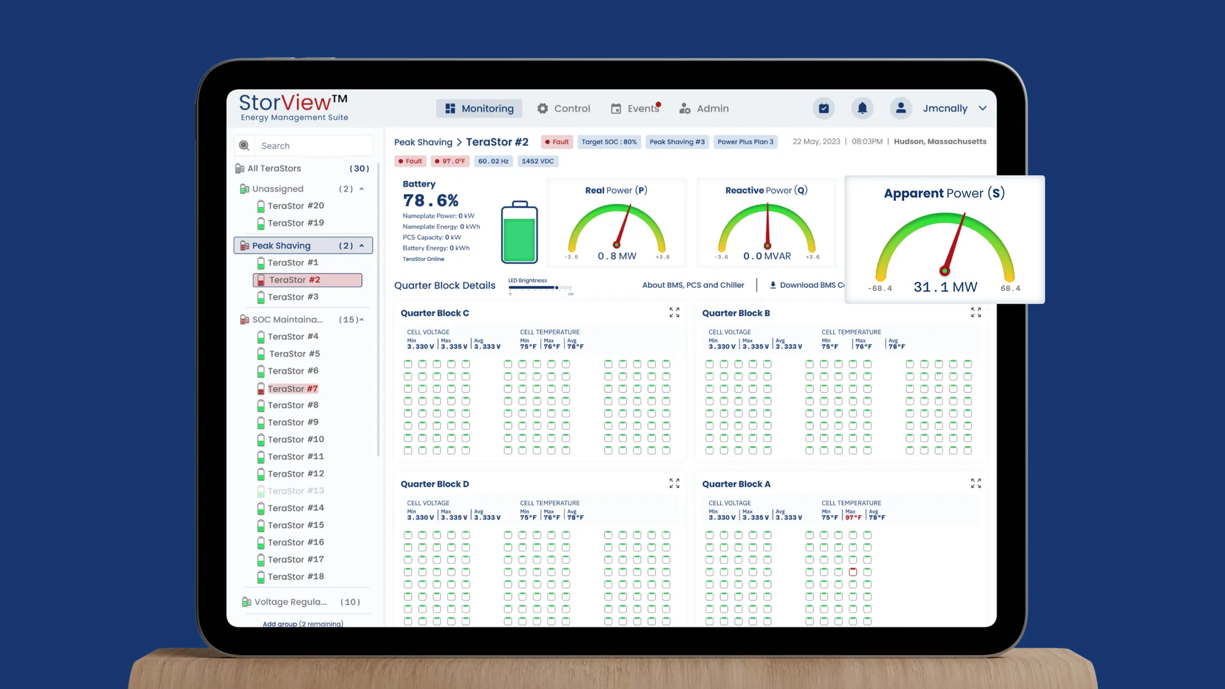Click the battery icon beside TeraStor #1
Screen dimensions: 1225x689
tap(261, 263)
